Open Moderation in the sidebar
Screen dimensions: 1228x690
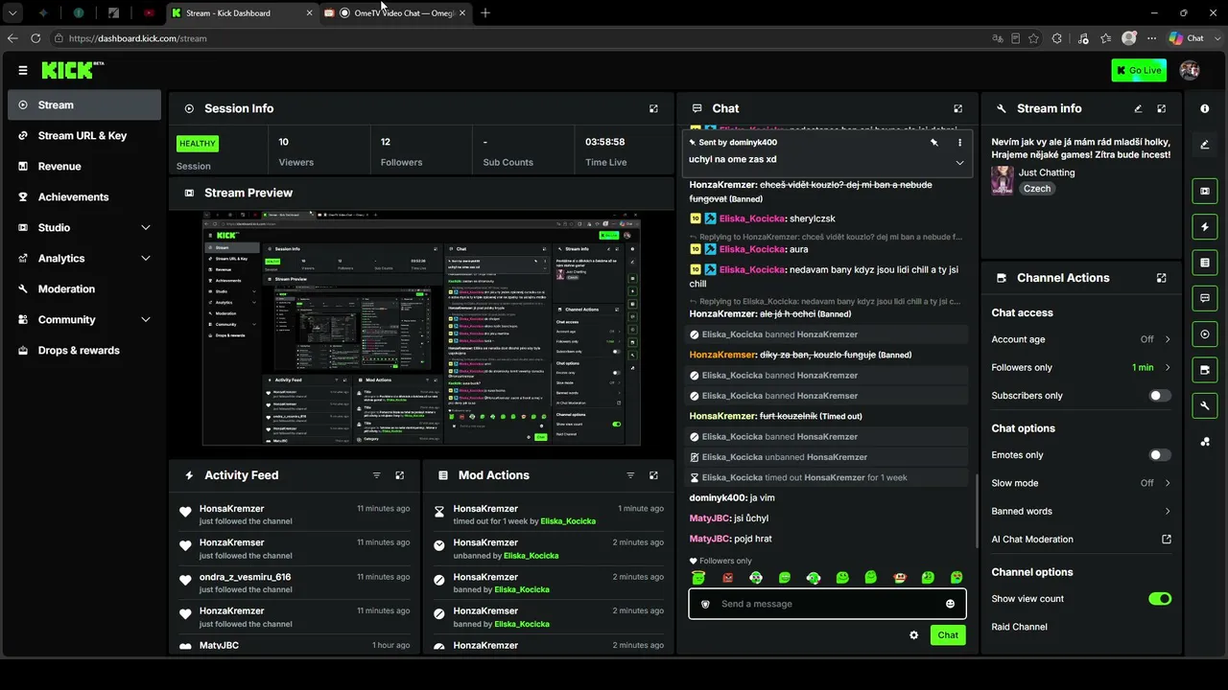click(x=84, y=289)
